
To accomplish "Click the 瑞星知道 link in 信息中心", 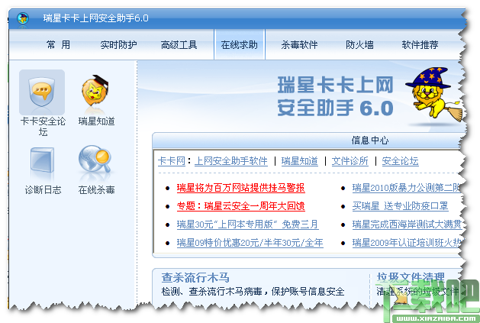I will [299, 161].
